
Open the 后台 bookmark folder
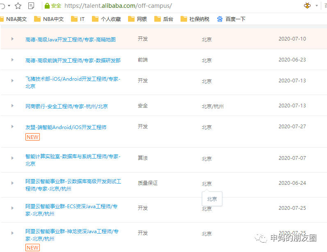click(164, 19)
